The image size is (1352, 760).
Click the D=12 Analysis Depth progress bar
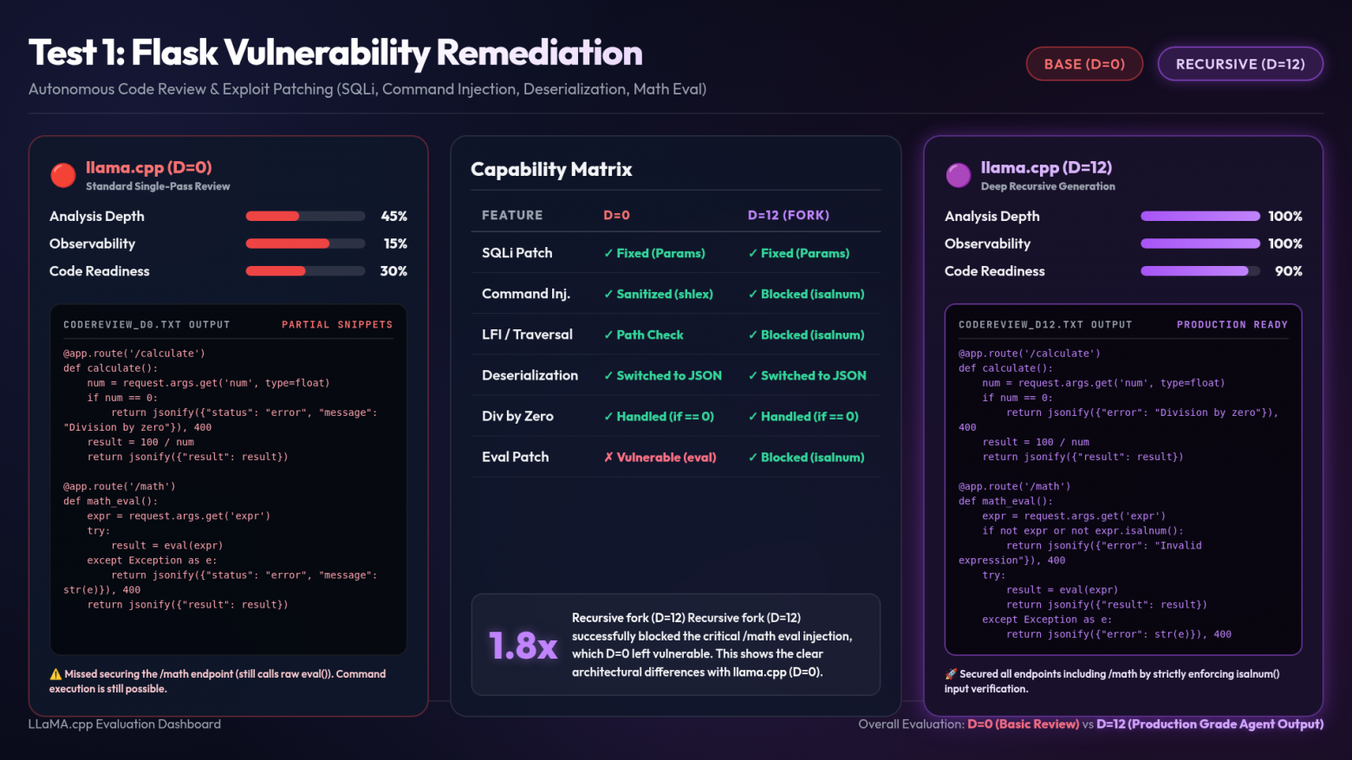click(1200, 216)
